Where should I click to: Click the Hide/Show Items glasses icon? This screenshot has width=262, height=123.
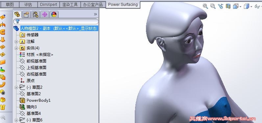257,7
